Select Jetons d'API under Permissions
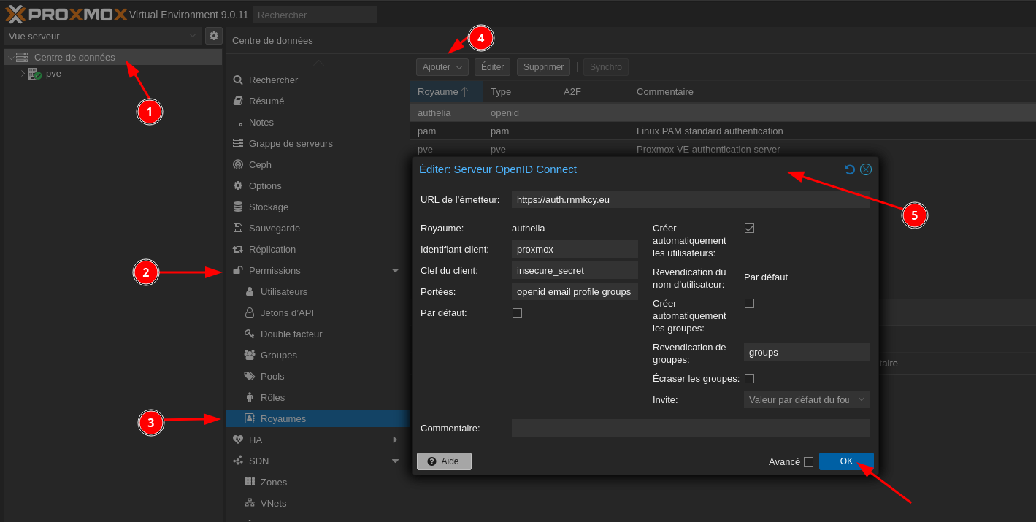The height and width of the screenshot is (522, 1036). click(x=287, y=312)
